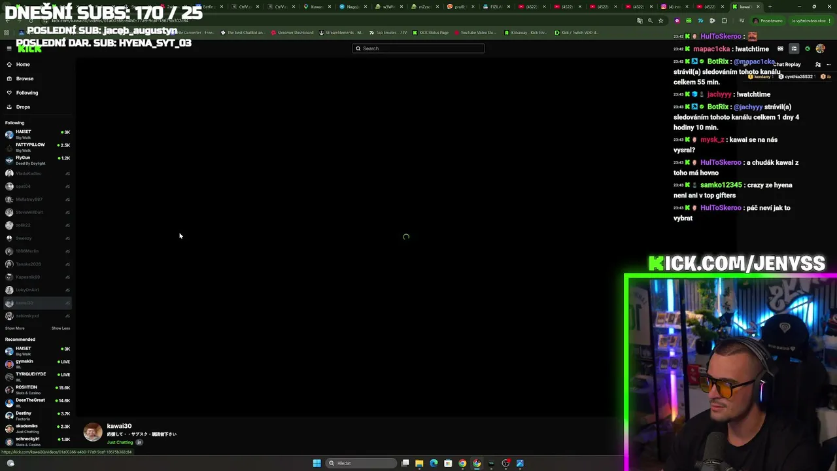Open FlyGun channel in Following list
837x471 pixels.
[x=37, y=160]
